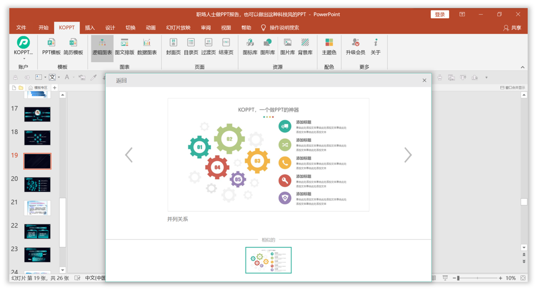Go to next template with right arrow
The image size is (537, 290).
(408, 155)
